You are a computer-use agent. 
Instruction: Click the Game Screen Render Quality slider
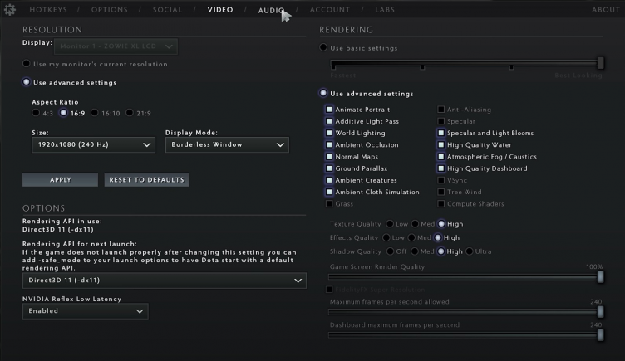click(465, 277)
